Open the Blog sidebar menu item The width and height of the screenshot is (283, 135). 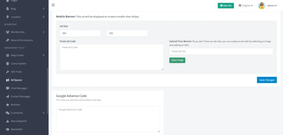coord(13,9)
